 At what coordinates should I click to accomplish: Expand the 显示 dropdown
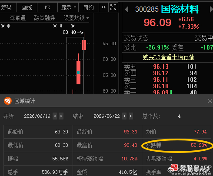pos(68,7)
